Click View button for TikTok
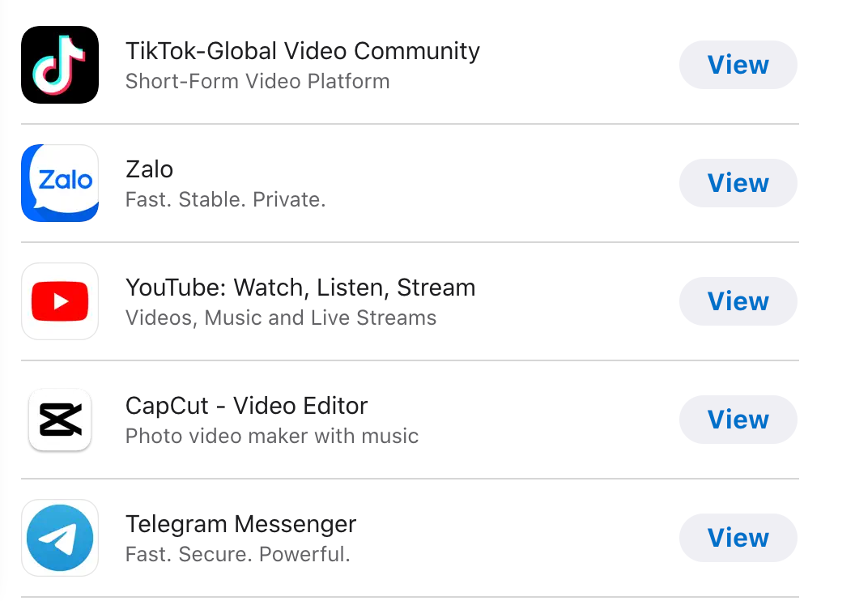 pos(738,65)
